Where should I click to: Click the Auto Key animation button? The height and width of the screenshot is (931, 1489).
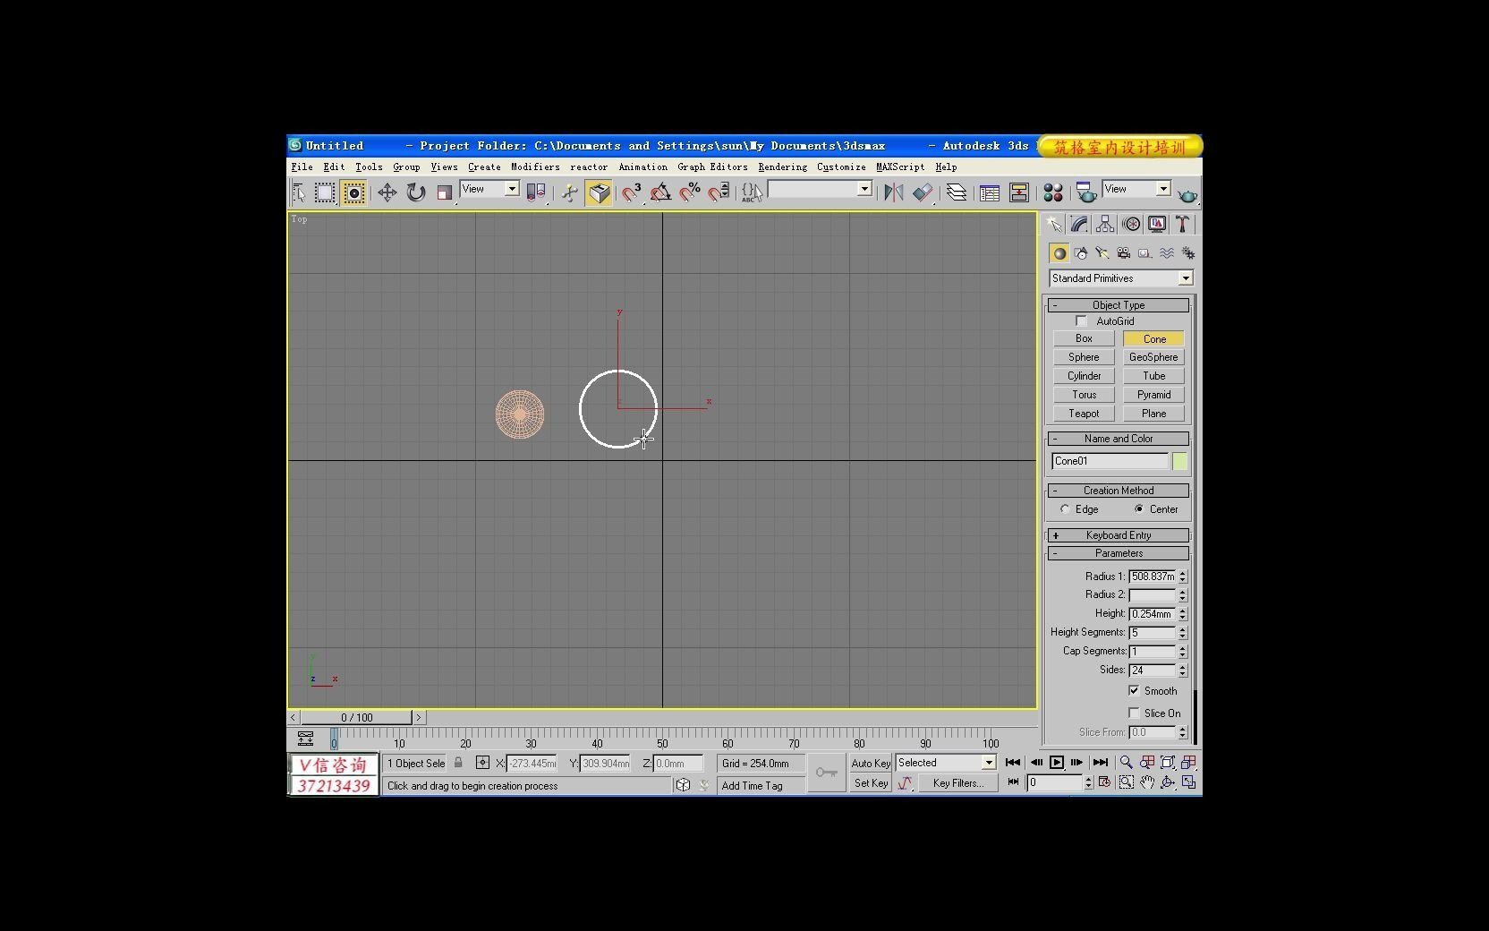point(870,763)
